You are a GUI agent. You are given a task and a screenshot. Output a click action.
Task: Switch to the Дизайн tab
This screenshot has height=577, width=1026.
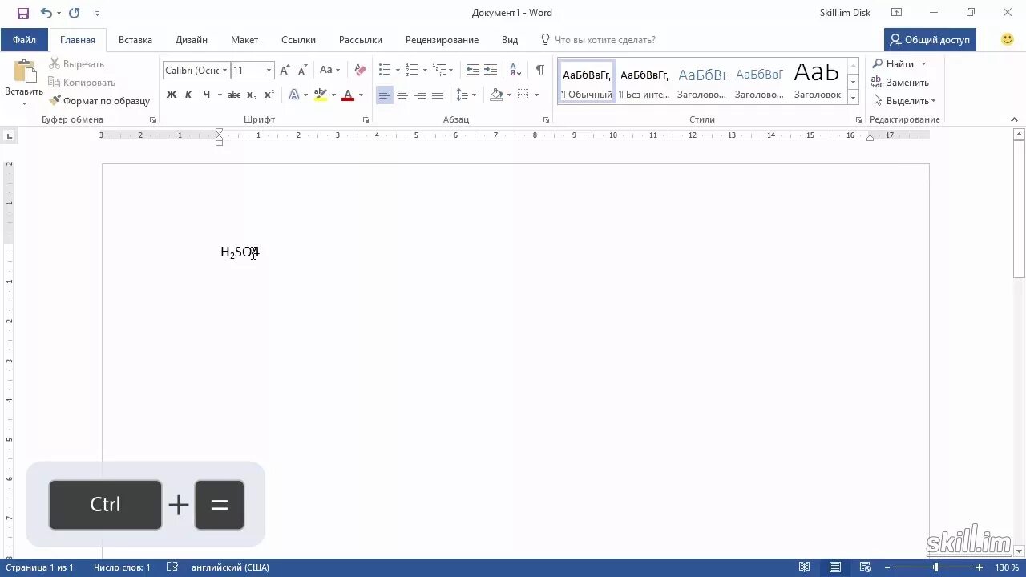192,39
